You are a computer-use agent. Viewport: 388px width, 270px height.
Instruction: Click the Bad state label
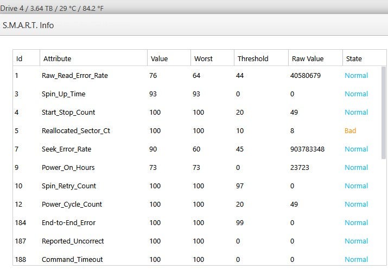click(351, 131)
